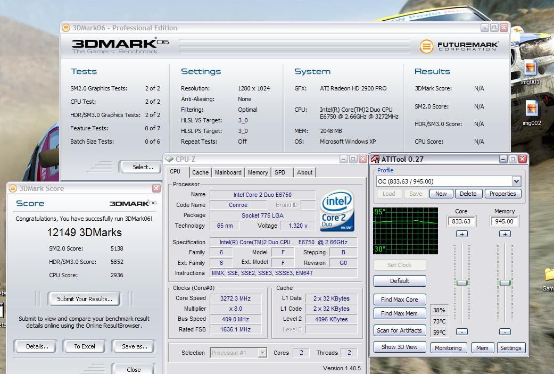Switch to the SPD tab in CPU-Z

coord(280,172)
